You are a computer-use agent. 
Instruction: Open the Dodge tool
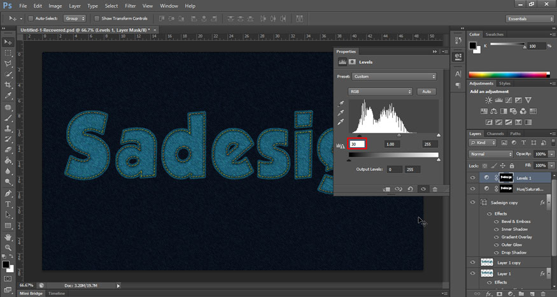(x=8, y=182)
